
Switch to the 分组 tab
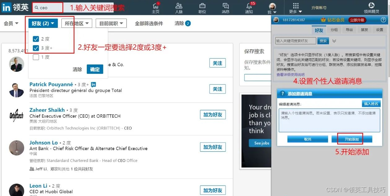(334, 30)
